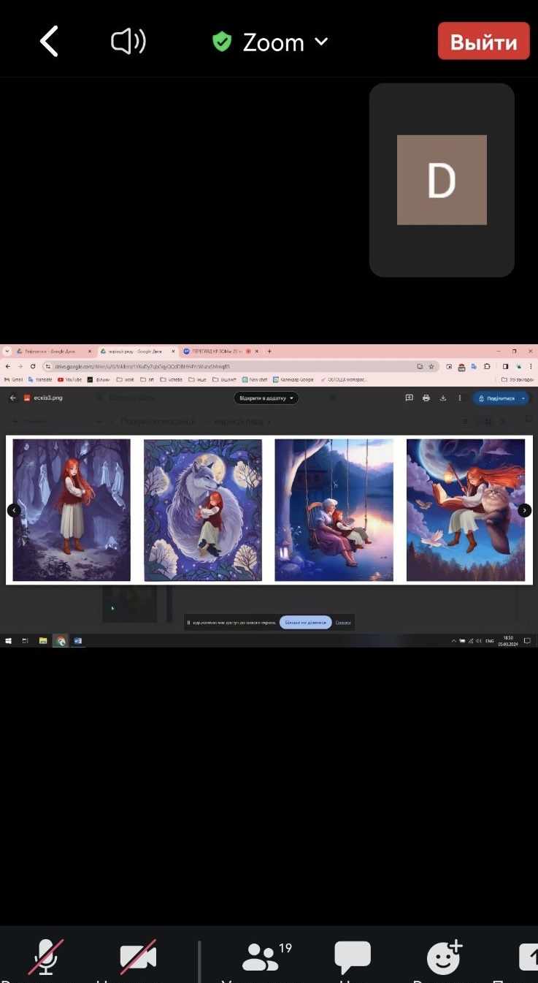The image size is (538, 983).
Task: Tap the back arrow in Zoom header
Action: click(49, 42)
